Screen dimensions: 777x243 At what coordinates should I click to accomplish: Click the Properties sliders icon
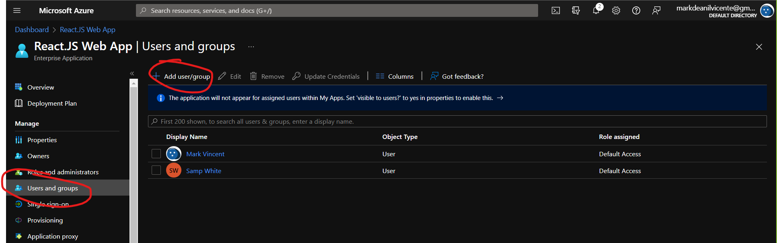tap(18, 140)
